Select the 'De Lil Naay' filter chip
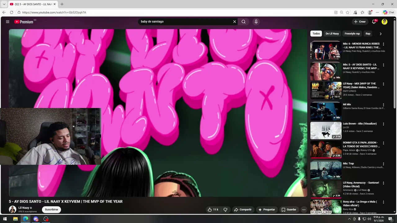The image size is (397, 223). 332,33
